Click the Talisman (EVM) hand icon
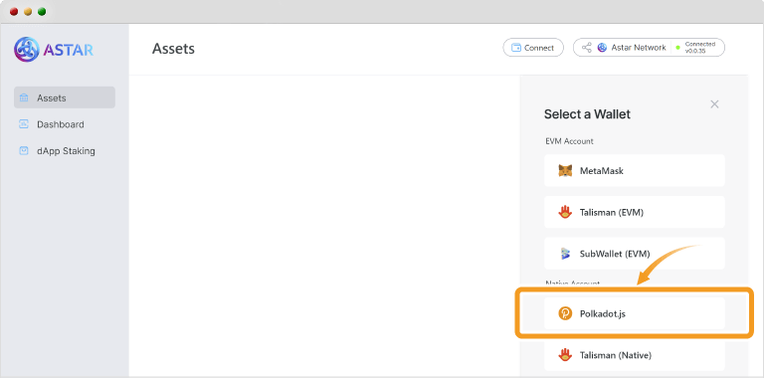 [565, 213]
